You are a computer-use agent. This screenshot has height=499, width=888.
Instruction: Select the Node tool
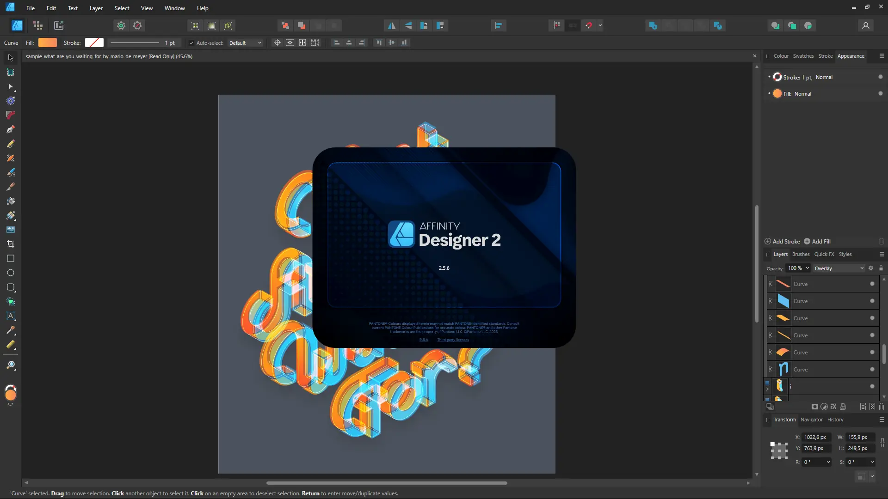(10, 86)
